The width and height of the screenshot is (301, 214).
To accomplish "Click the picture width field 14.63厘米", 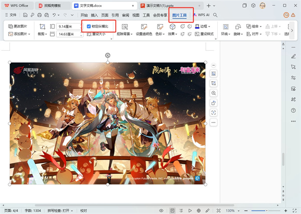I will point(69,34).
